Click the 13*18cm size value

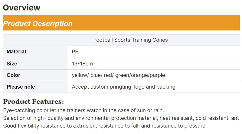pyautogui.click(x=82, y=64)
